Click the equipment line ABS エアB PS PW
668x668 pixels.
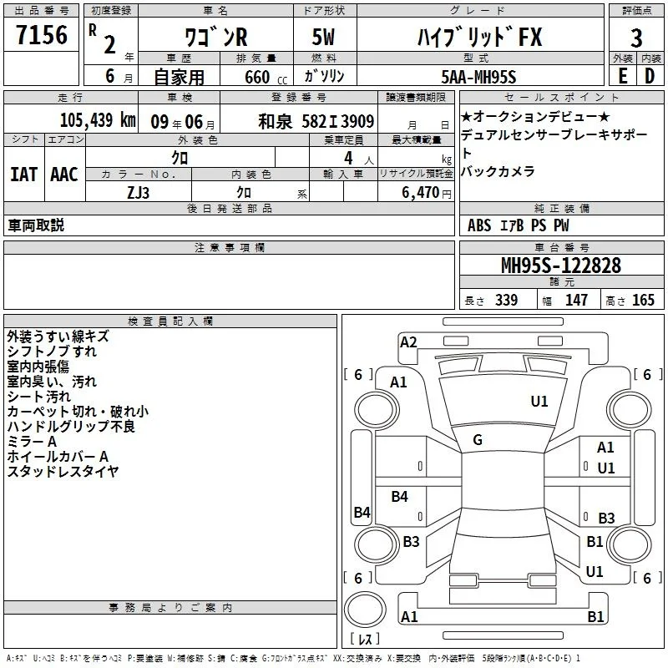518,225
